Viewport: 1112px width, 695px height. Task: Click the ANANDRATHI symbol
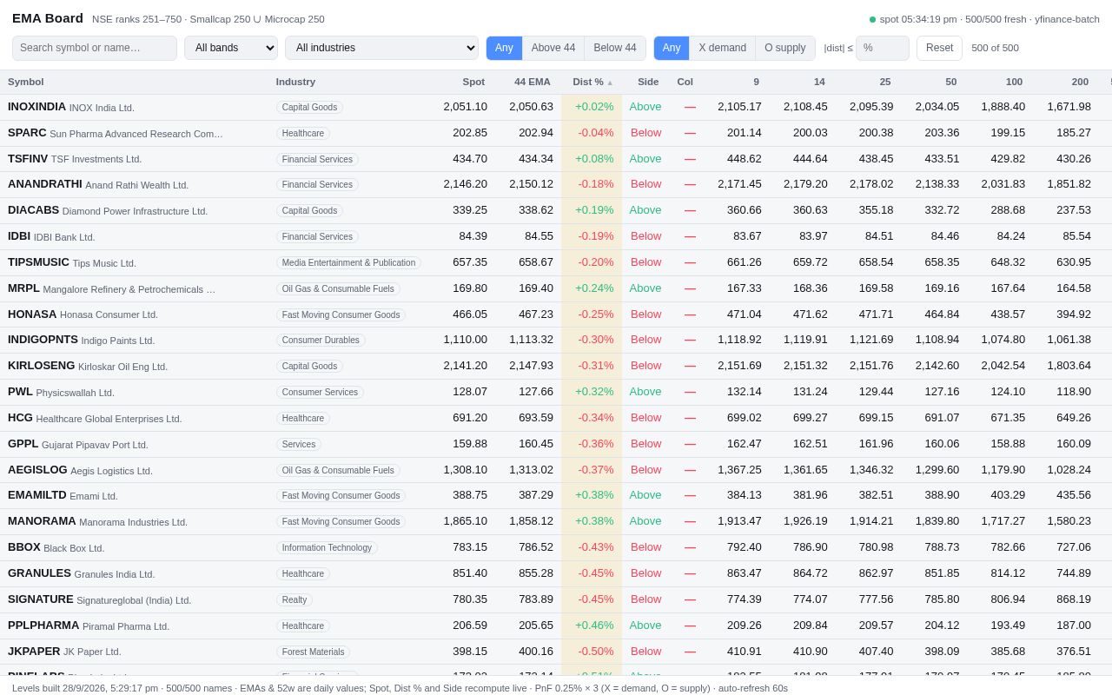(45, 184)
